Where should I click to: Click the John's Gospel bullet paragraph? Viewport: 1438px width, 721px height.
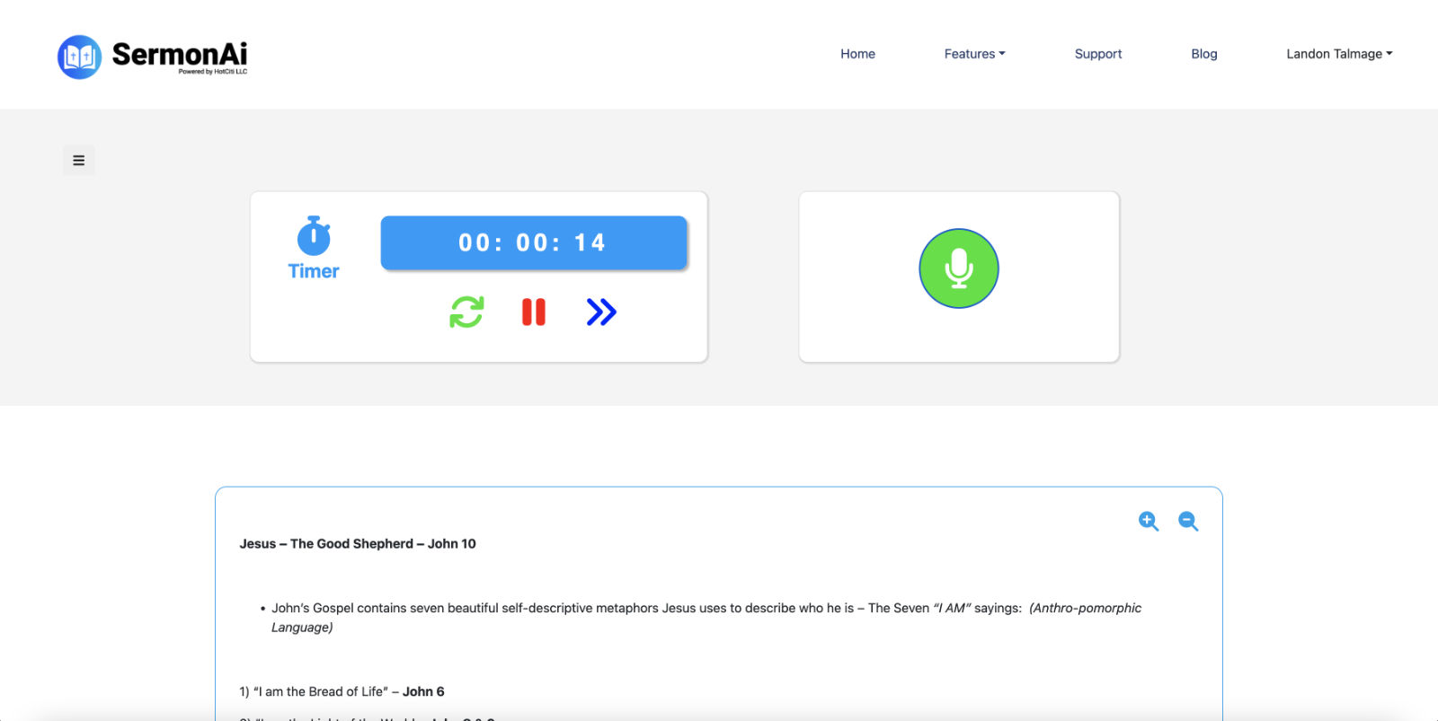click(706, 618)
